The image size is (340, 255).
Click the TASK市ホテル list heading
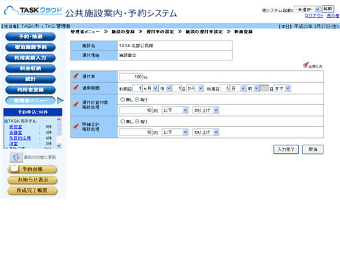click(22, 121)
